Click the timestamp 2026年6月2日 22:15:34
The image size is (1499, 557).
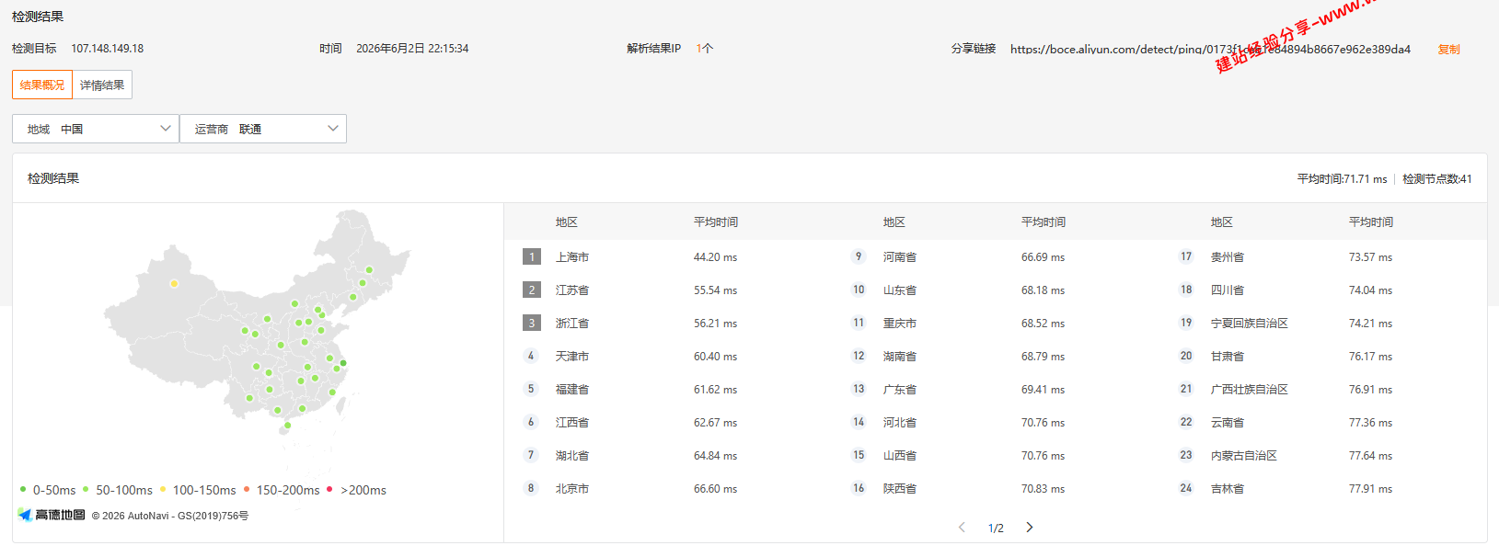tap(412, 49)
